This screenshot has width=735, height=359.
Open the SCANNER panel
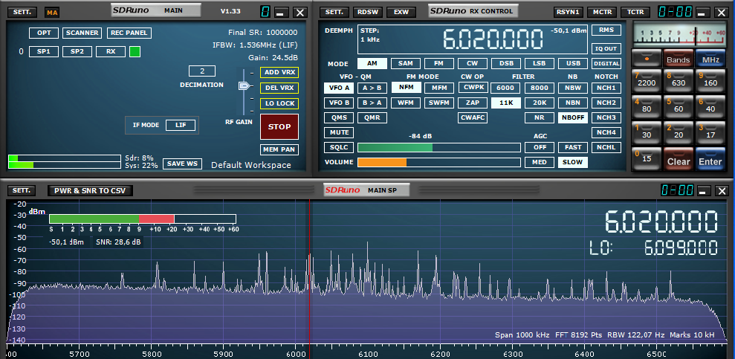pyautogui.click(x=82, y=33)
